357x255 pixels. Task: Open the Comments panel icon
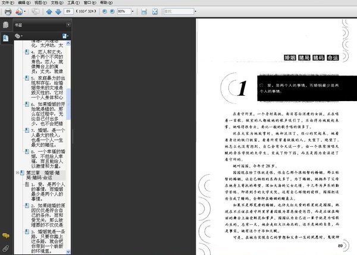[6, 235]
